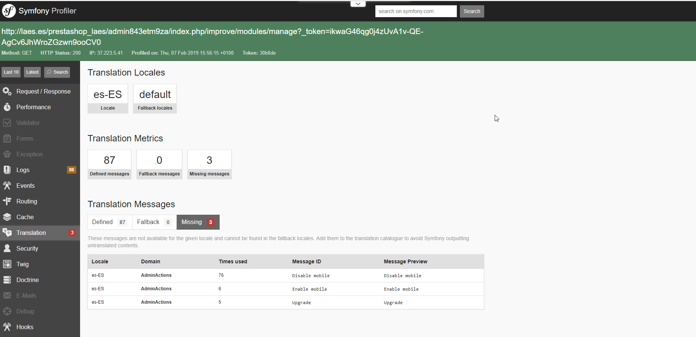Click the Doctrine database icon
Viewport: 696px width, 337px height.
click(x=7, y=280)
